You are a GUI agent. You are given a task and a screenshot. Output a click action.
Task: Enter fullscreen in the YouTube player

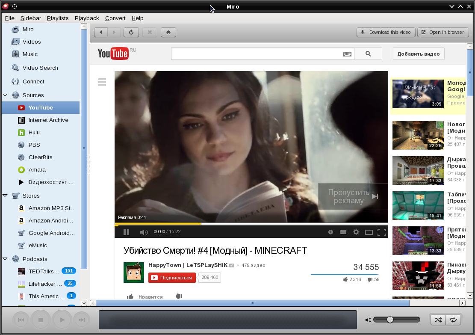(x=382, y=232)
